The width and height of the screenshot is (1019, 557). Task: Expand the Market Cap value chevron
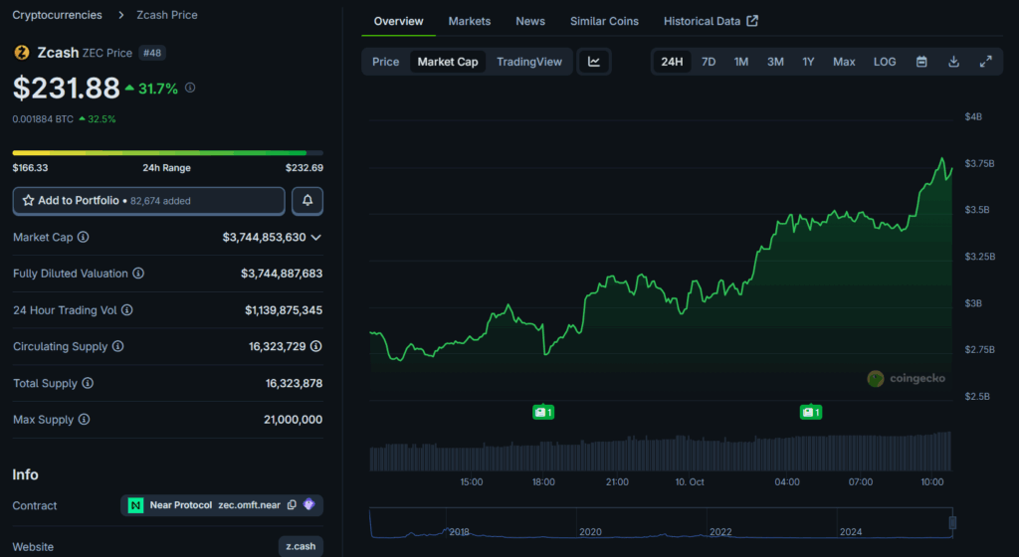tap(316, 238)
